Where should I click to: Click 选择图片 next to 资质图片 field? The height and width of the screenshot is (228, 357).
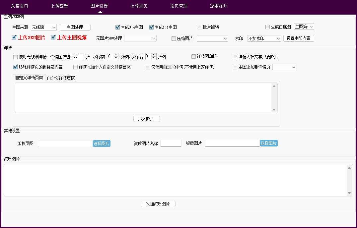coord(269,143)
